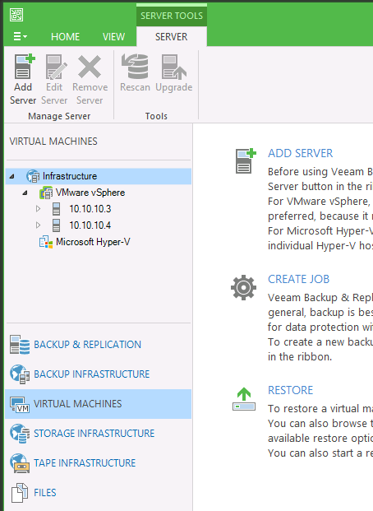This screenshot has width=373, height=511.
Task: Select the VMware vSphere label
Action: pyautogui.click(x=90, y=193)
